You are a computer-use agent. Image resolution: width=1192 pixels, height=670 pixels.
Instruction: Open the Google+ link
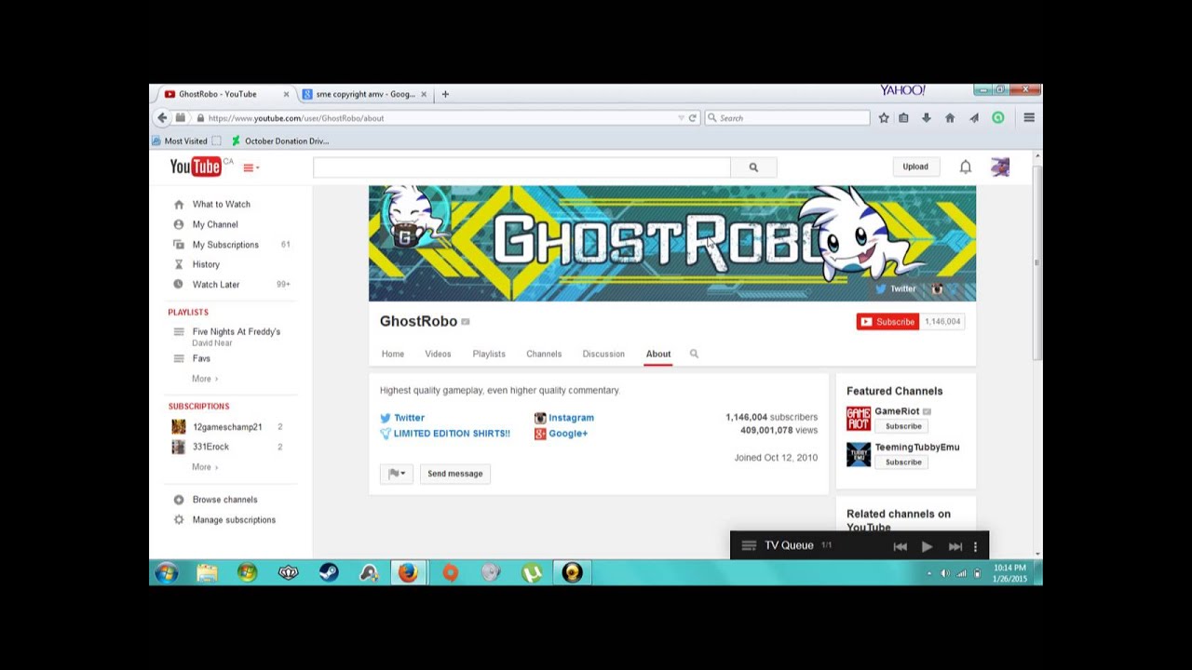coord(568,434)
